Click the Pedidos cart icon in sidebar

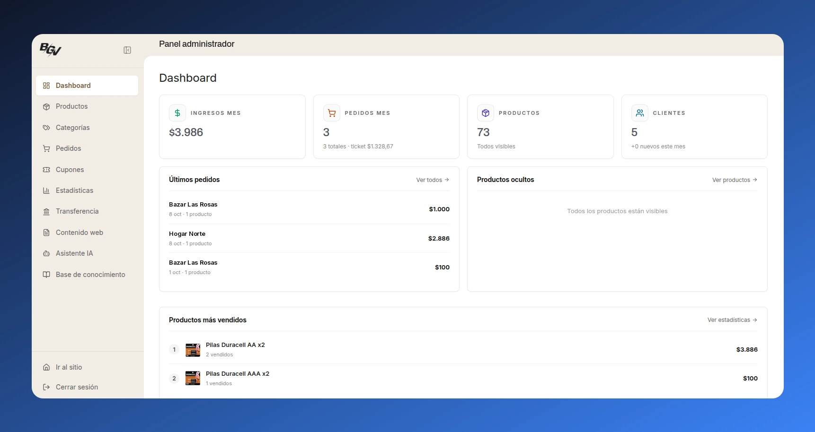coord(46,148)
